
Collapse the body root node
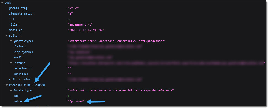click(x=2, y=2)
